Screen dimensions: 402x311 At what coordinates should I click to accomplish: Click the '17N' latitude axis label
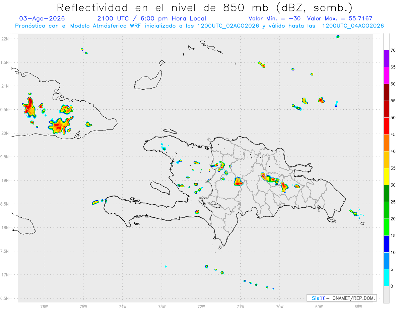point(5,275)
